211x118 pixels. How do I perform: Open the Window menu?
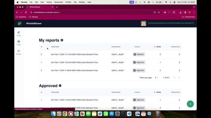(82, 2)
